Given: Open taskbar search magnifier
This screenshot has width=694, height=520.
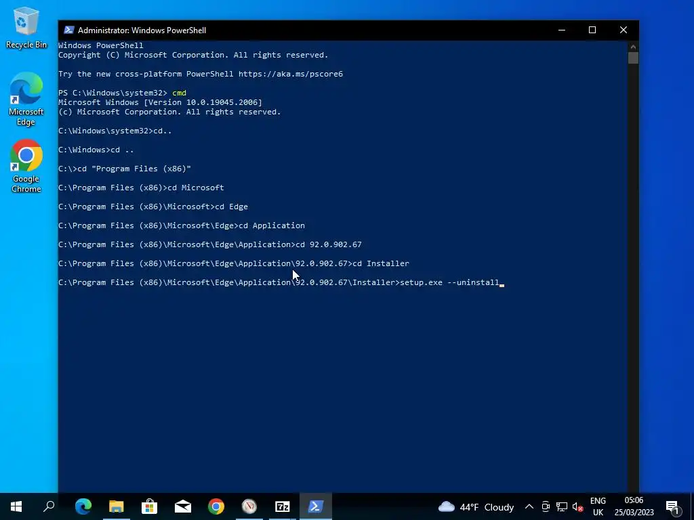Looking at the screenshot, I should pyautogui.click(x=49, y=506).
